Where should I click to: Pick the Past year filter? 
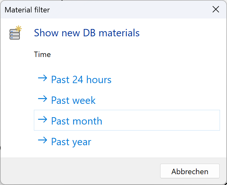pyautogui.click(x=127, y=141)
